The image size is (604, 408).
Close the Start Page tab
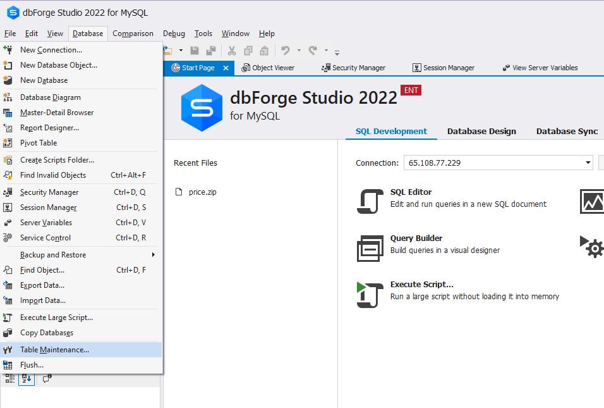click(x=226, y=68)
